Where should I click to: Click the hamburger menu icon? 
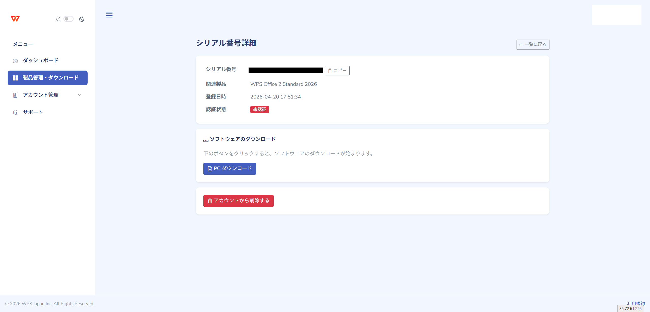[x=109, y=15]
